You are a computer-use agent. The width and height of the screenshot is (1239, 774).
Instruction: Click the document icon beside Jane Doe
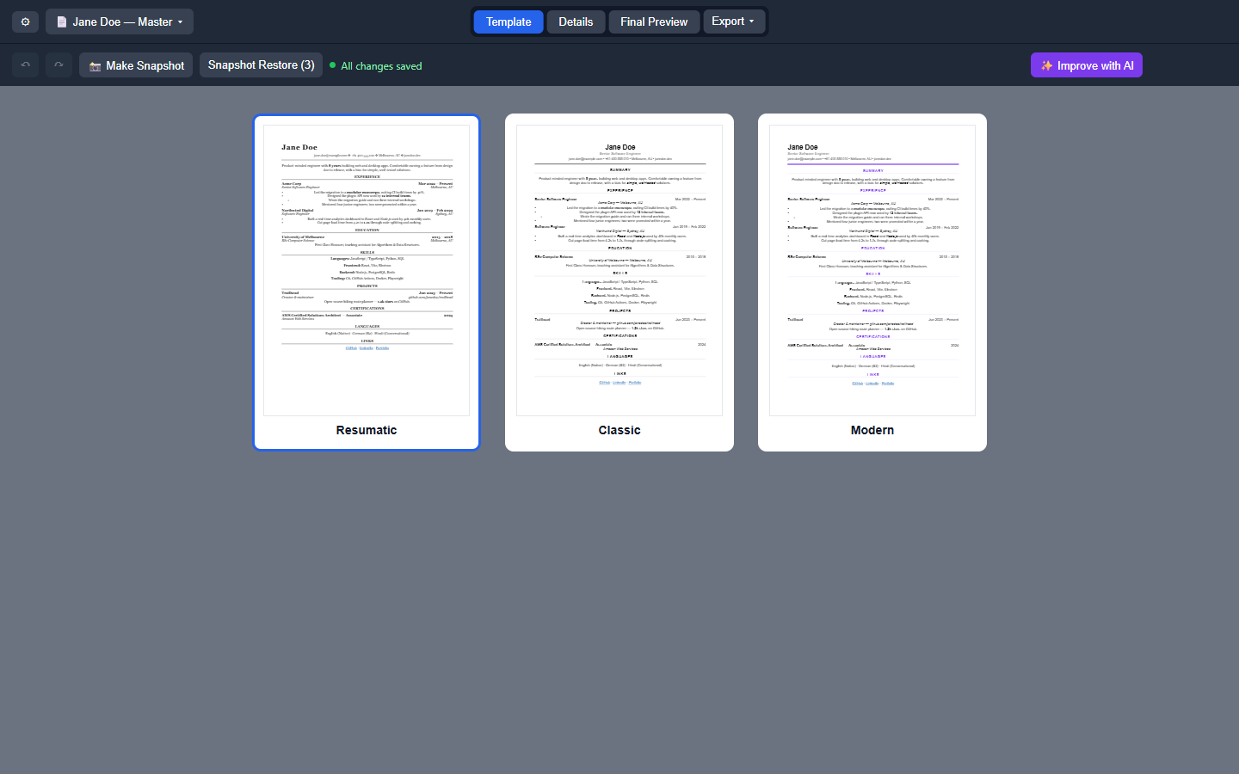[62, 22]
